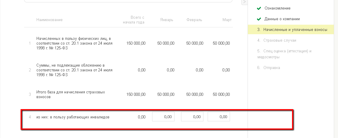
Task: Click the January field for working disabled persons
Action: (x=163, y=117)
